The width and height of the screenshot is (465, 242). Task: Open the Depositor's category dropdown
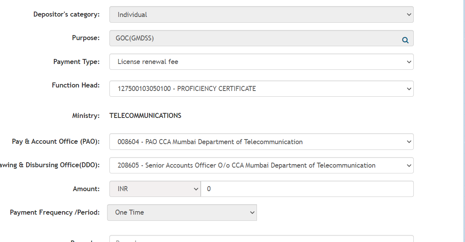tap(261, 15)
